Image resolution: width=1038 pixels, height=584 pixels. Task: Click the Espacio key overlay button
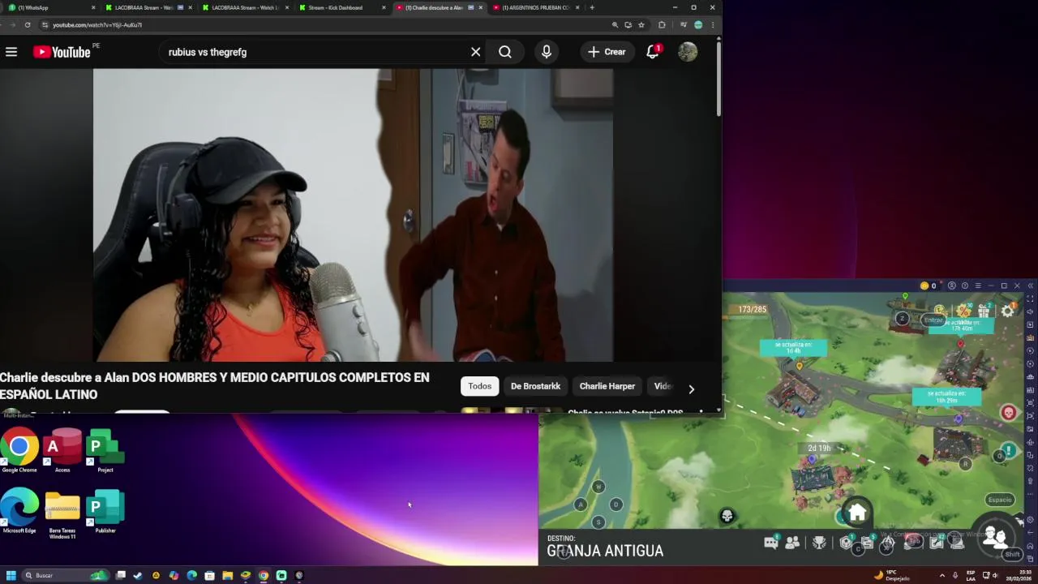[1000, 500]
